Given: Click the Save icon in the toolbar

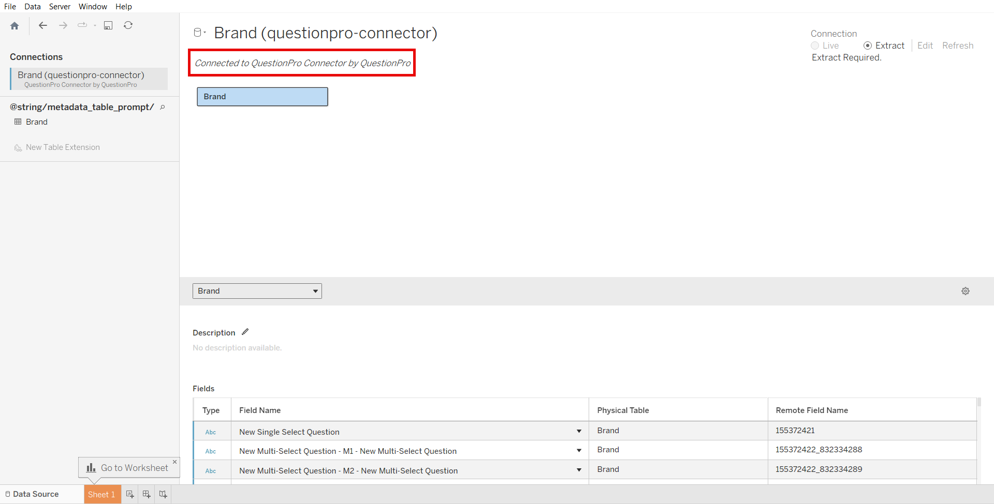Looking at the screenshot, I should tap(108, 25).
